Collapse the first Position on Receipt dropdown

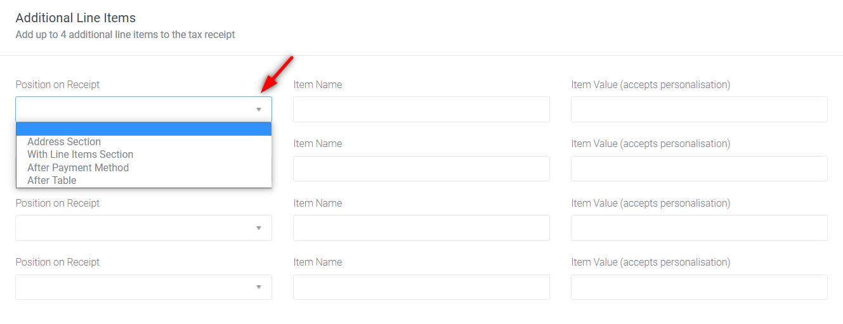(x=144, y=109)
